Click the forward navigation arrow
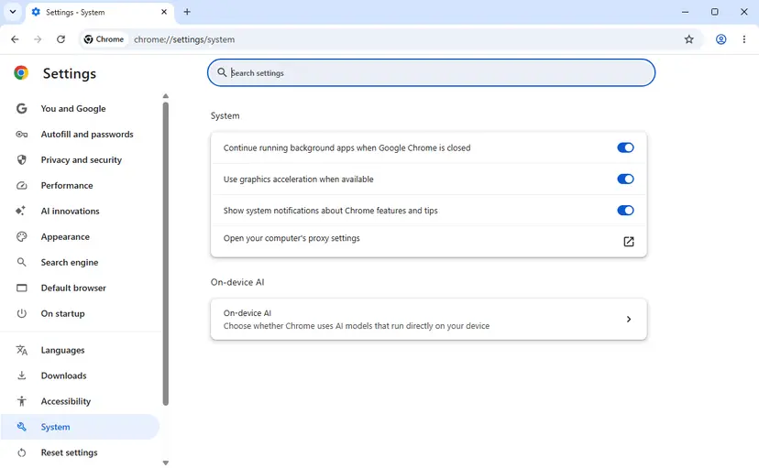 [38, 39]
